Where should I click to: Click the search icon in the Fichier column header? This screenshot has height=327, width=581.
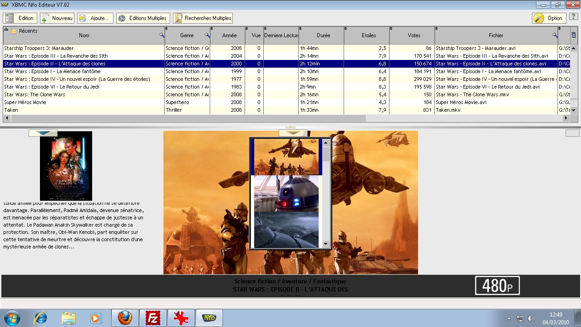pos(555,35)
